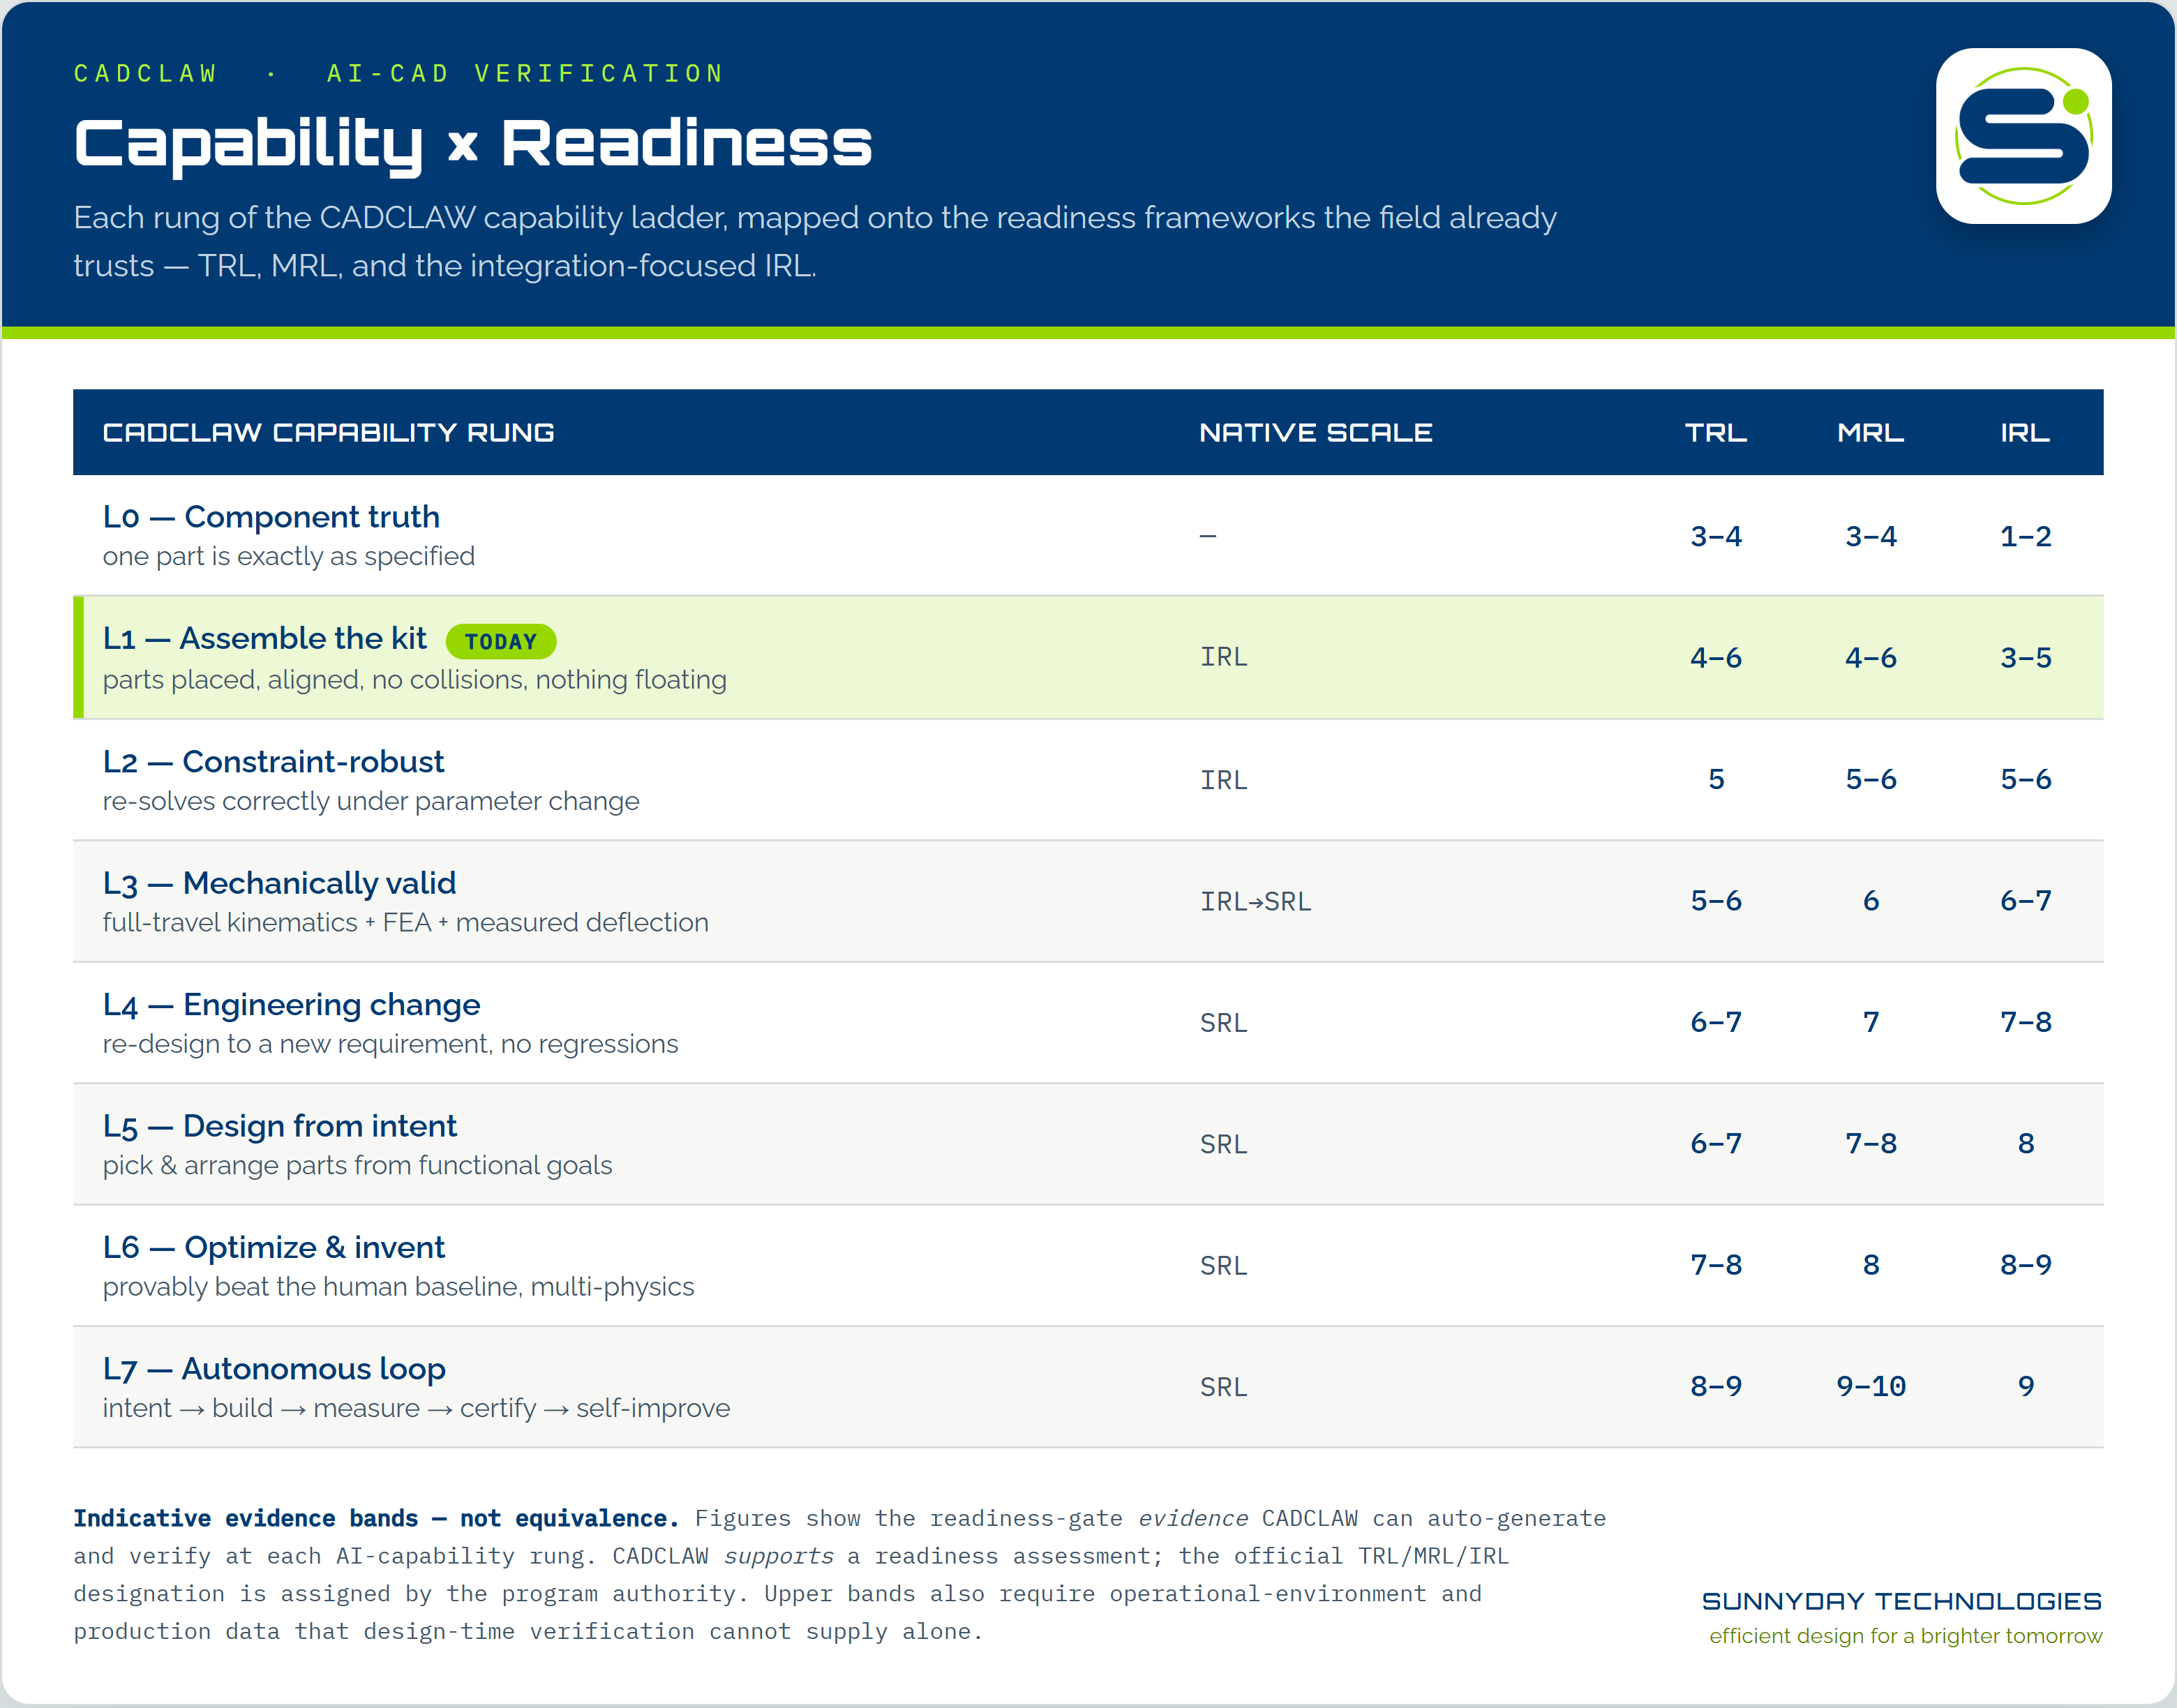Click the L7 IRL value 9

2026,1387
